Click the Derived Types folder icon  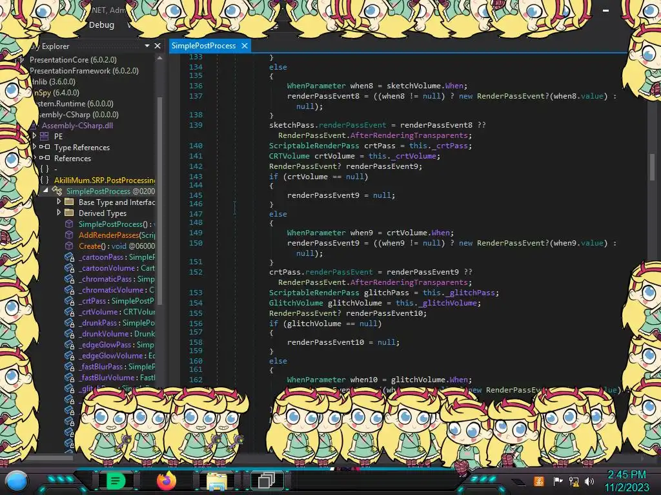[69, 213]
